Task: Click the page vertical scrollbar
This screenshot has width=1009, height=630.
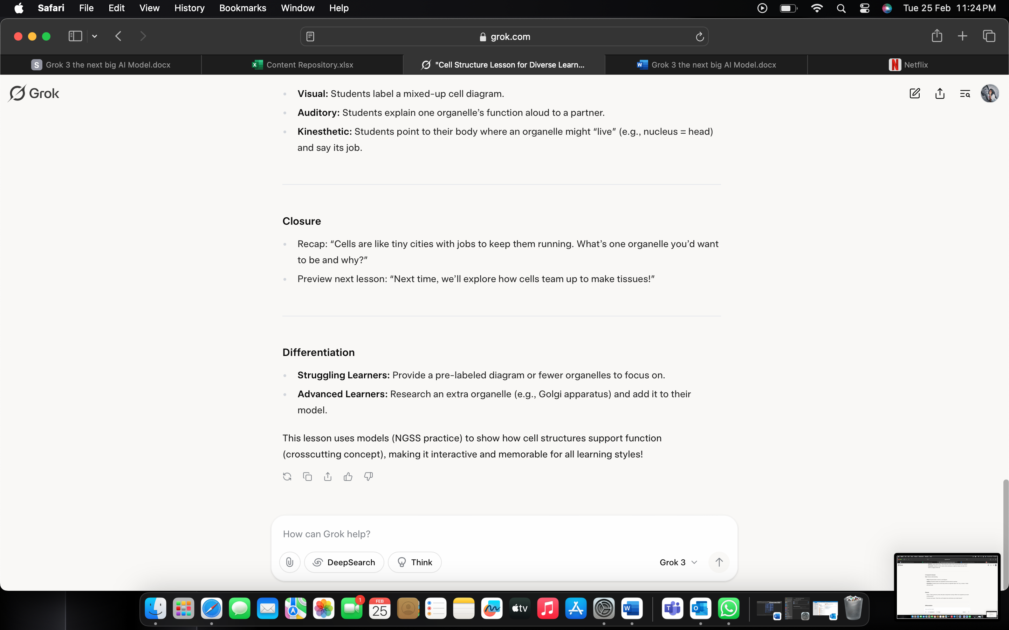Action: coord(1005,534)
